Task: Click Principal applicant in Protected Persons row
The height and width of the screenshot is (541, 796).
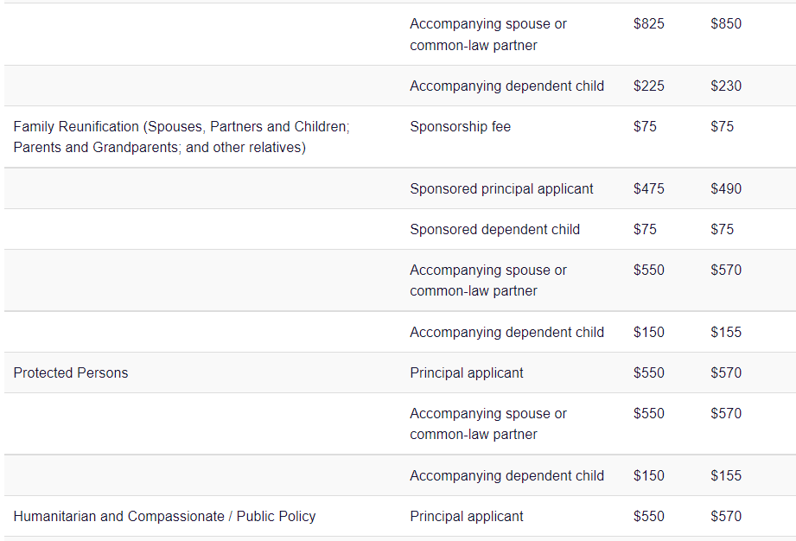Action: coord(467,372)
